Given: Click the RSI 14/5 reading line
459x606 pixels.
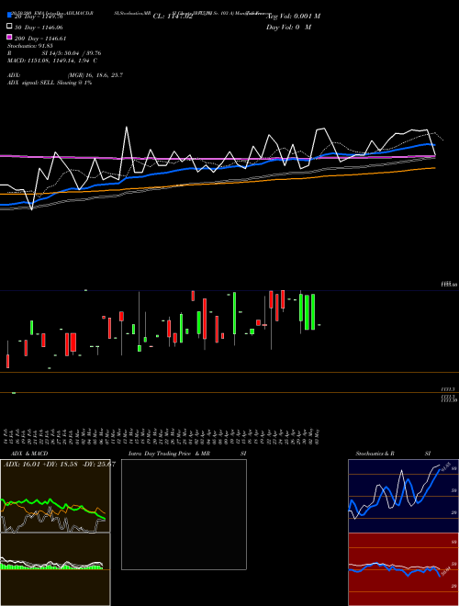Looking at the screenshot, I should [x=54, y=53].
